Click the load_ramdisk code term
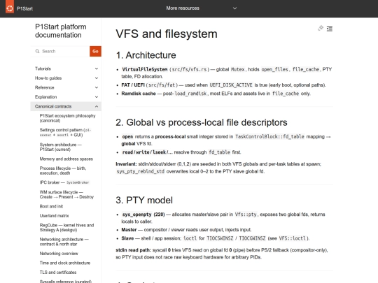Image resolution: width=378 pixels, height=283 pixels. click(x=190, y=94)
